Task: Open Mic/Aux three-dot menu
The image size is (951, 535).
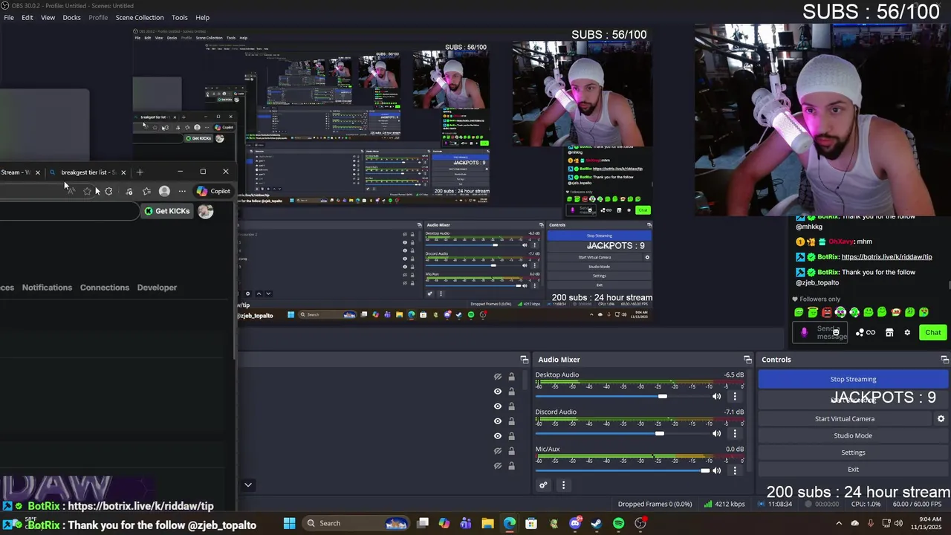Action: tap(735, 470)
